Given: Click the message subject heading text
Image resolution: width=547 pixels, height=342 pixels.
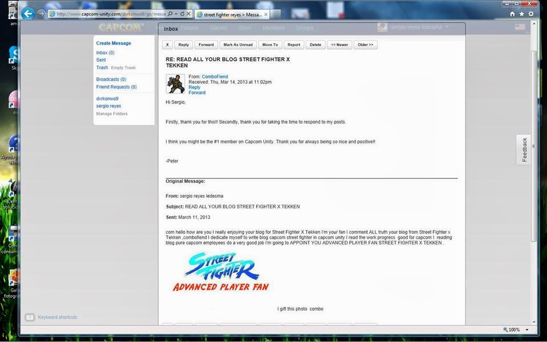Looking at the screenshot, I should [x=227, y=63].
